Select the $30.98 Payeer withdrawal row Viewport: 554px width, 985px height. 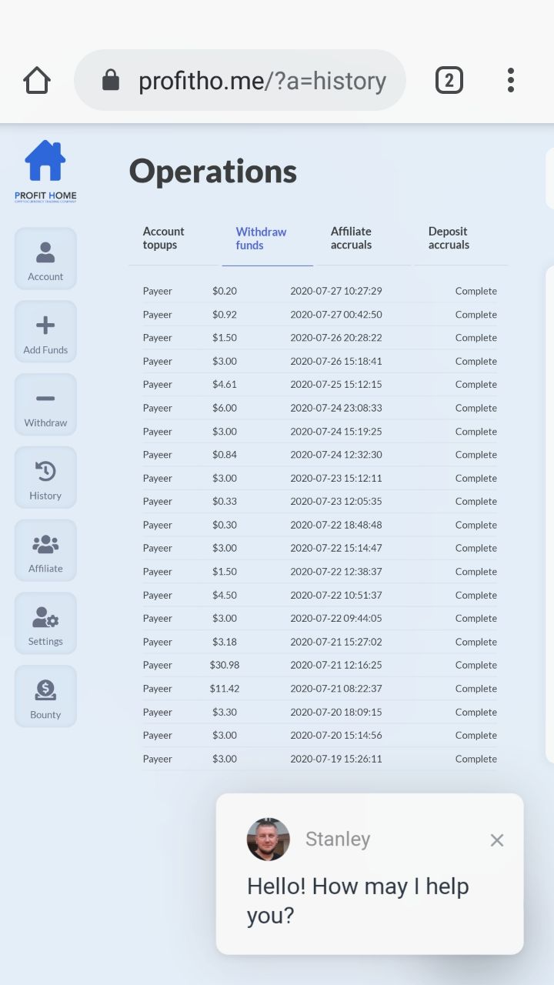(x=319, y=665)
